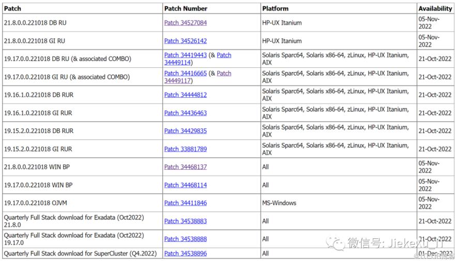Open Patch 34526142 link
Image resolution: width=460 pixels, height=264 pixels.
(185, 41)
